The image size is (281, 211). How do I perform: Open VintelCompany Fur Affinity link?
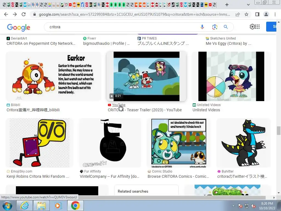109,176
